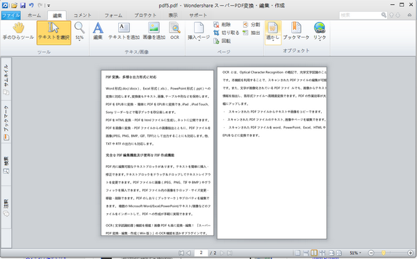Click the fit page icon in status bar

coord(339,253)
